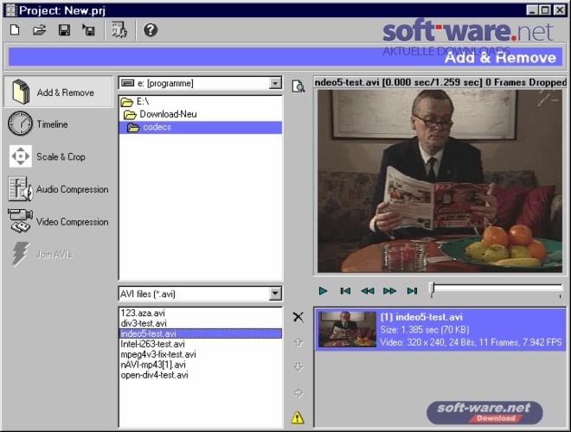Click the Scale & Crop arrows icon

click(x=21, y=156)
